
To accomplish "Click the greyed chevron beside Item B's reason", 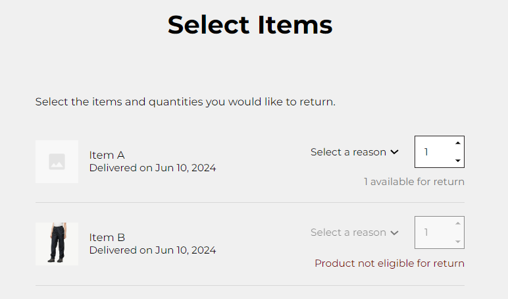I will coord(395,232).
